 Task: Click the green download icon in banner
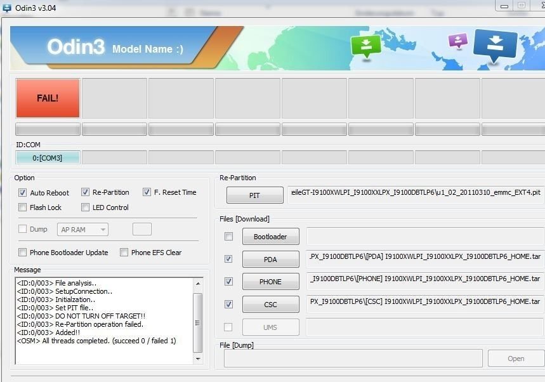coord(365,46)
